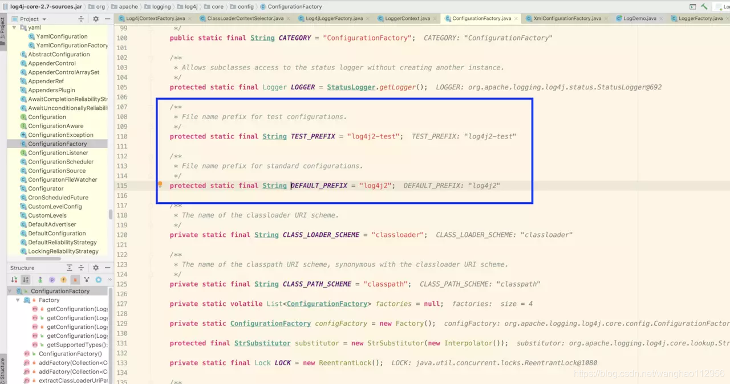Click Run Anything icon in top toolbar
730x384 pixels.
(692, 6)
